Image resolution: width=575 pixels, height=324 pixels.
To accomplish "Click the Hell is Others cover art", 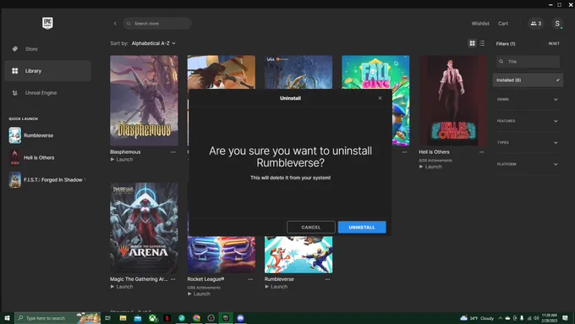I will 453,101.
